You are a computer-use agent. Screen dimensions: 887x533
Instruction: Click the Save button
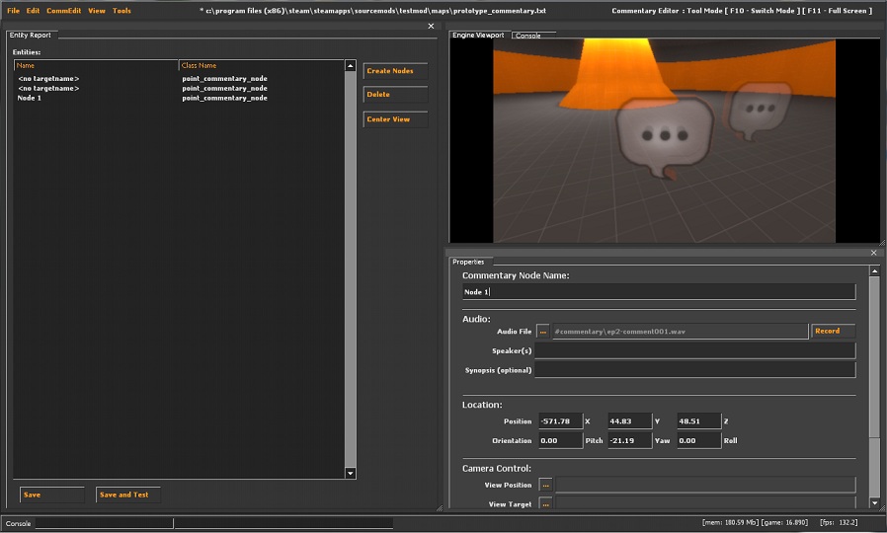coord(51,495)
